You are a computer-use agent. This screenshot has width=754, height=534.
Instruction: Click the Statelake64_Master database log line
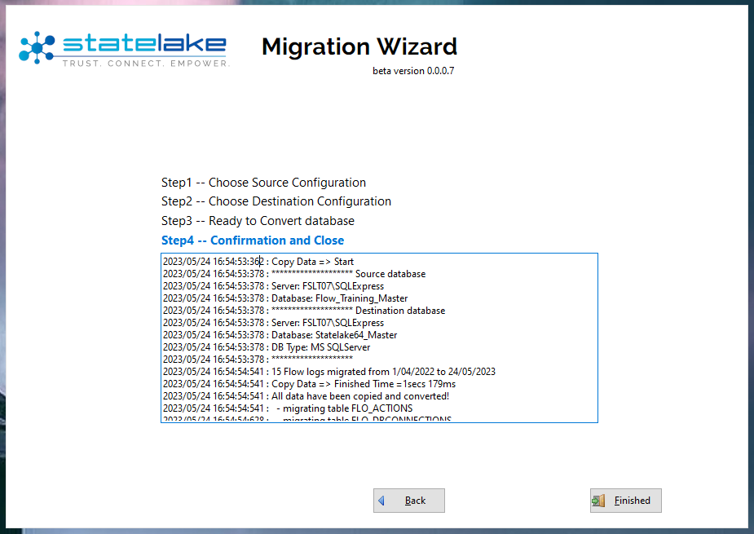click(x=280, y=335)
